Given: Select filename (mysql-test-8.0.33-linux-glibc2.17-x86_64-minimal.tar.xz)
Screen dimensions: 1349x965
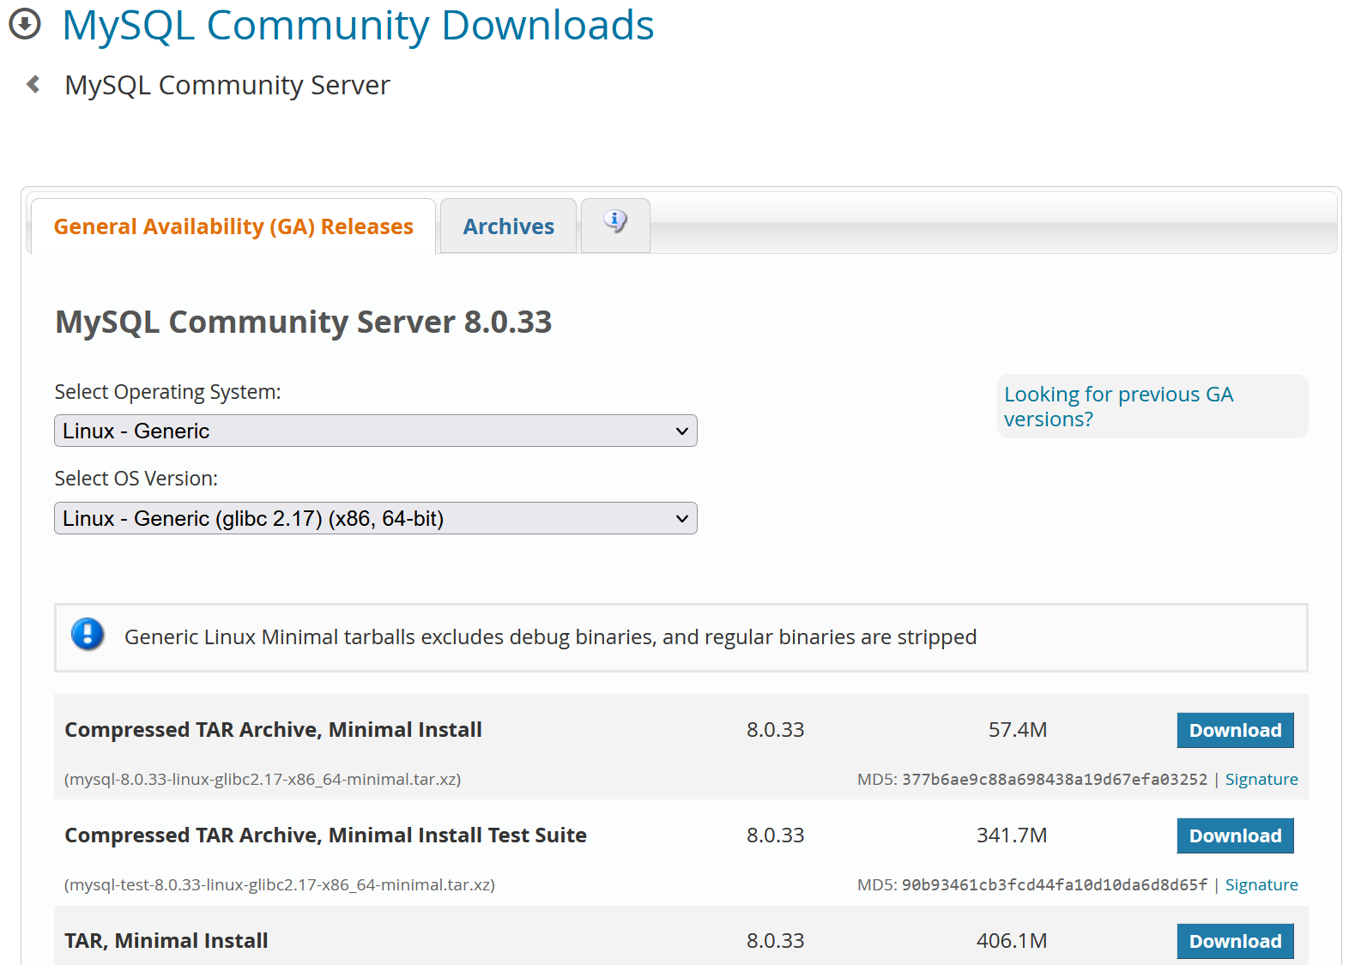Looking at the screenshot, I should tap(280, 884).
